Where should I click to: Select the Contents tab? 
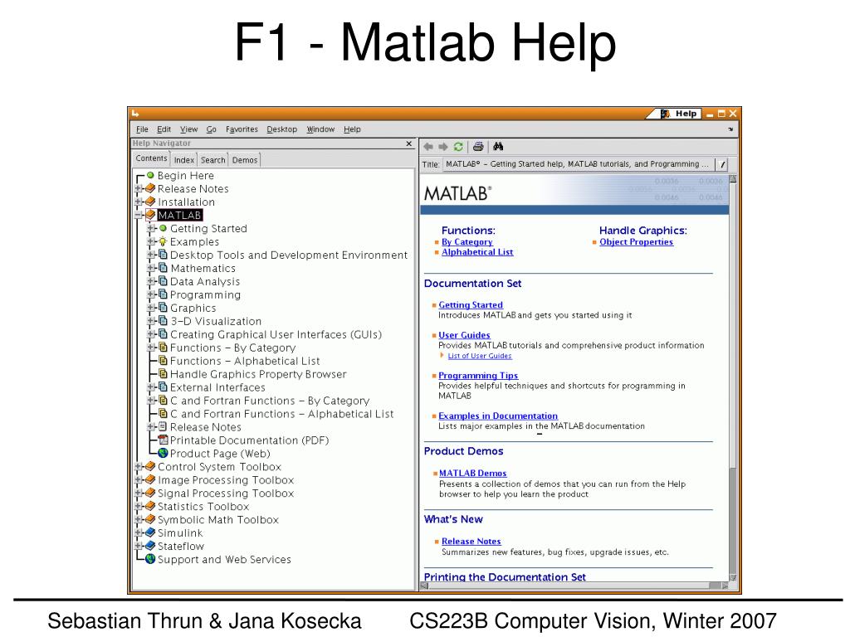pos(151,158)
